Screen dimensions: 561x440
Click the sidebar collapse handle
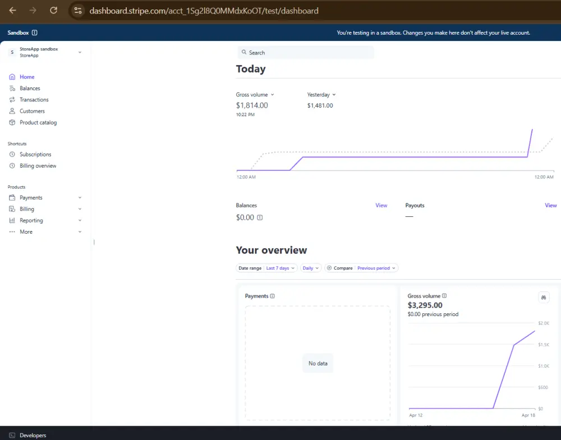[94, 242]
